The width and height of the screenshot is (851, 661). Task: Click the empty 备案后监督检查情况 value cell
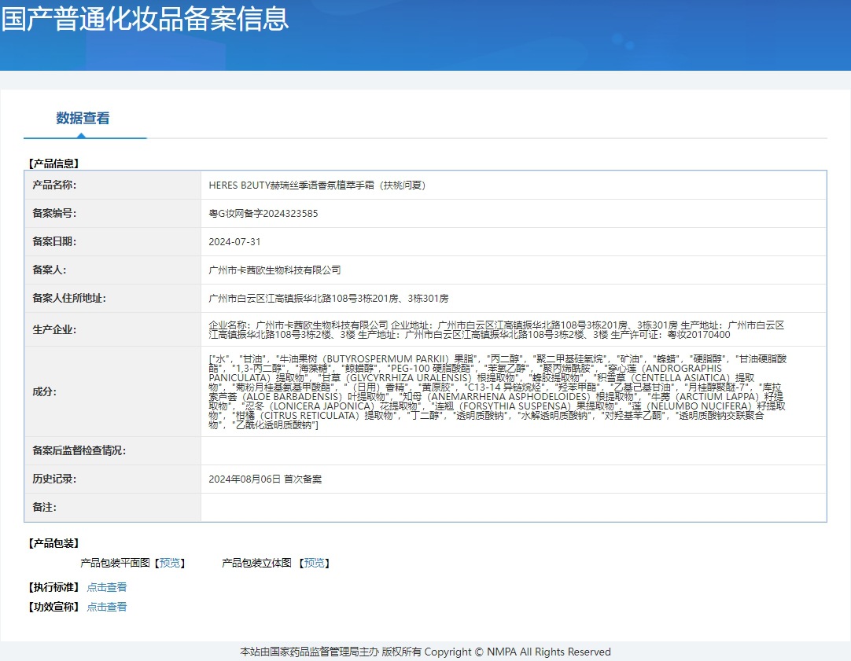(x=513, y=451)
